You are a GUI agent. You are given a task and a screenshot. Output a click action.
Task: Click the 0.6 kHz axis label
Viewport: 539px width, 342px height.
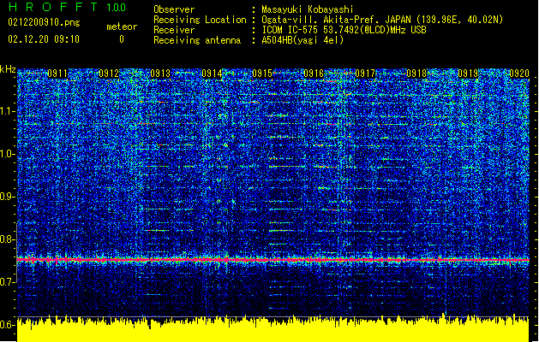[8, 325]
